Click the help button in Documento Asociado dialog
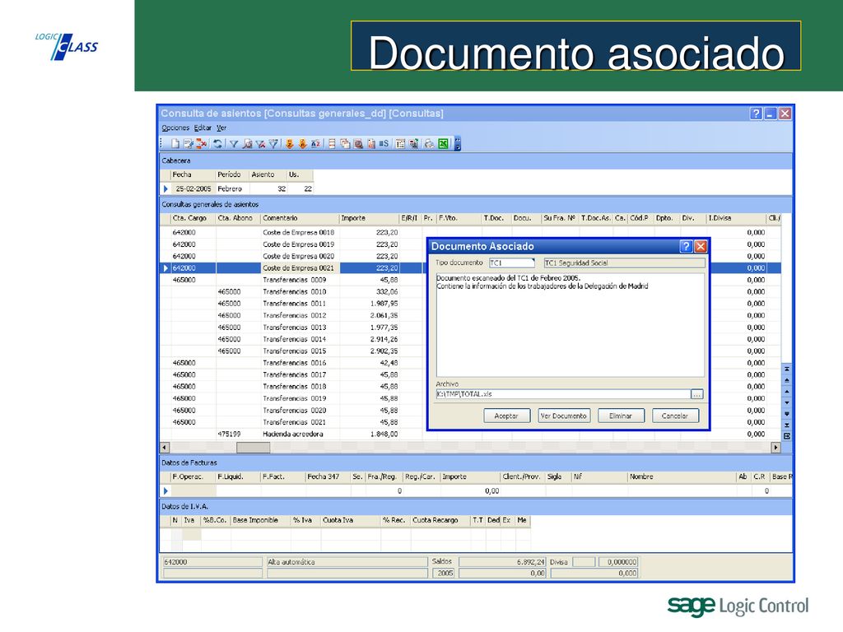Viewport: 843px width, 632px height. pos(686,246)
